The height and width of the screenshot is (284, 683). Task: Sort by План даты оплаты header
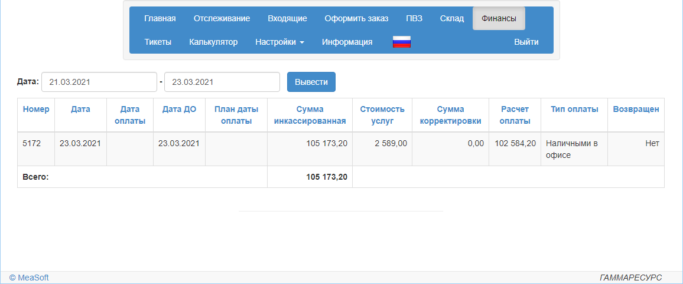click(x=236, y=115)
